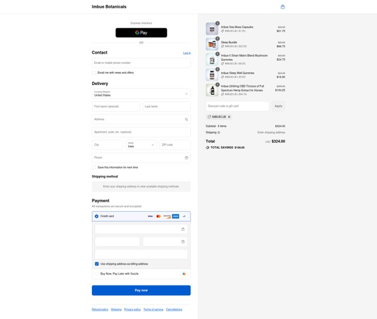
Task: Click the Visa card logo
Action: pos(150,216)
